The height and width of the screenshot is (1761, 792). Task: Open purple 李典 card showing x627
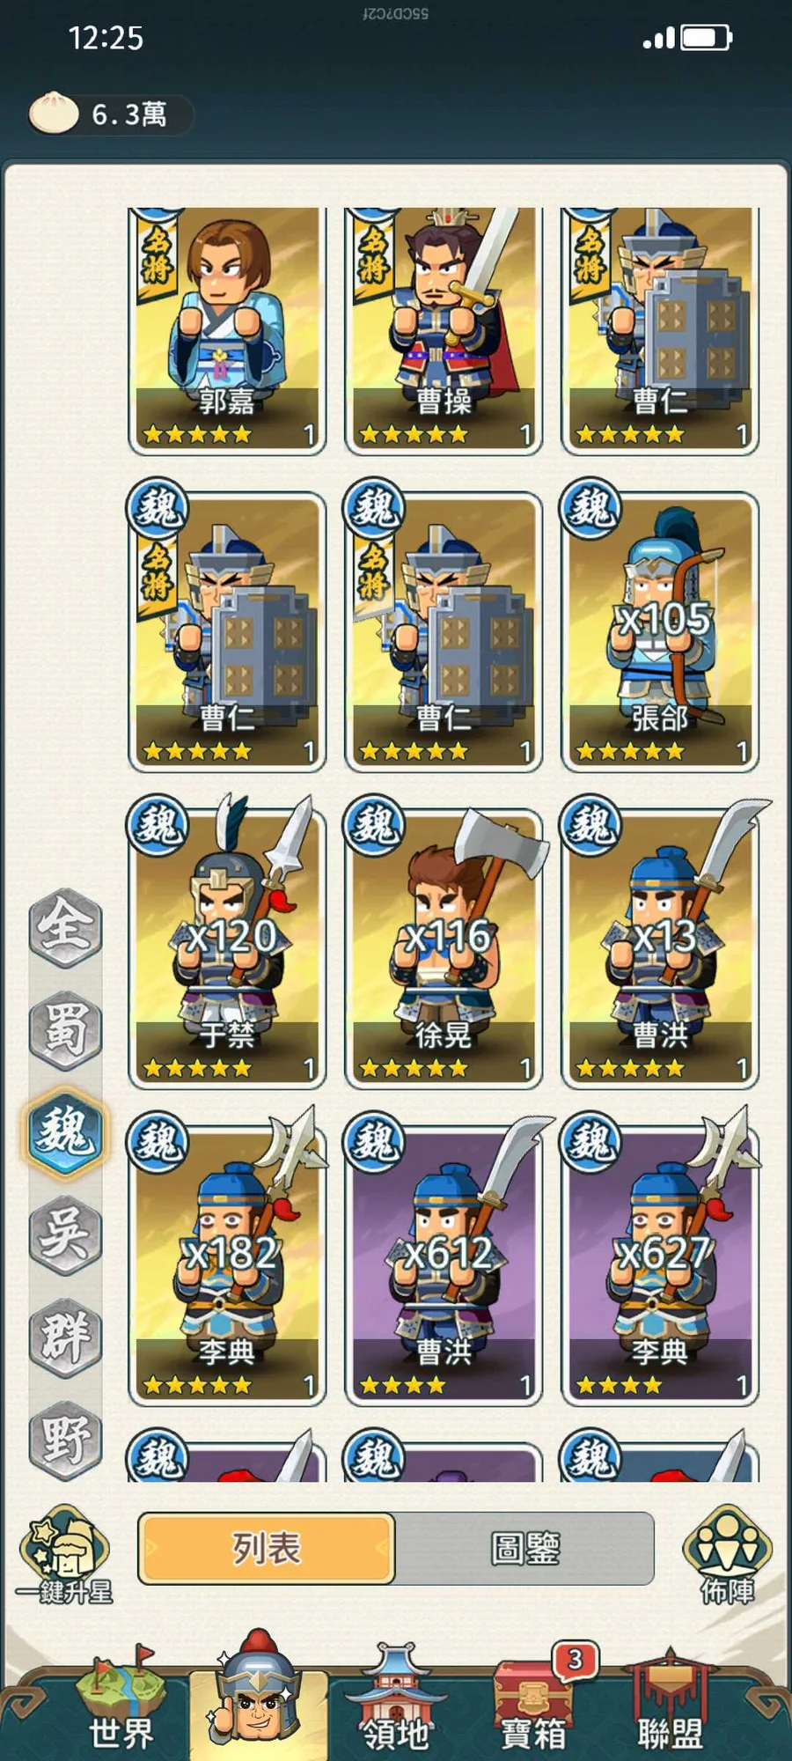point(660,1265)
